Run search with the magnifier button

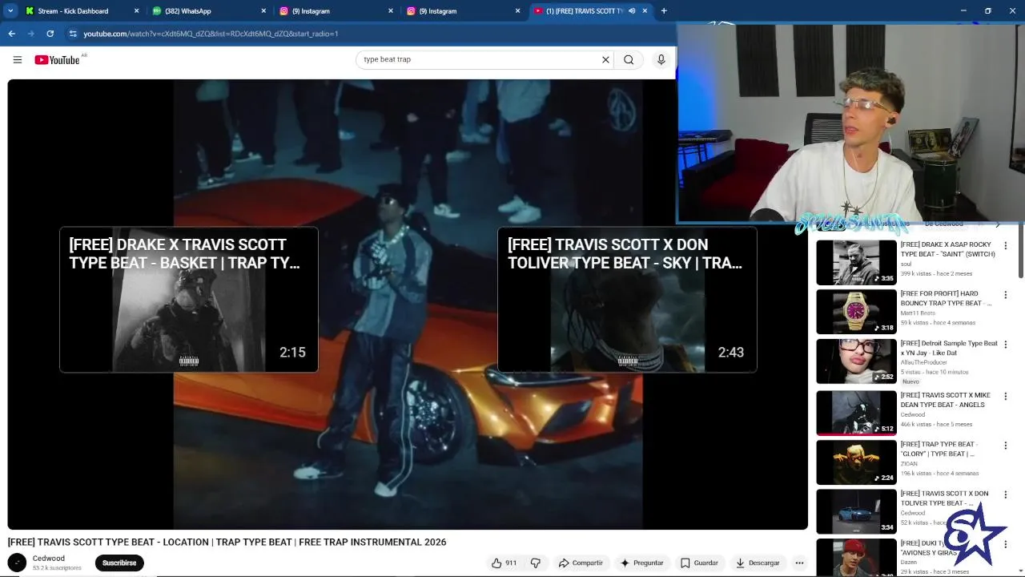(629, 59)
